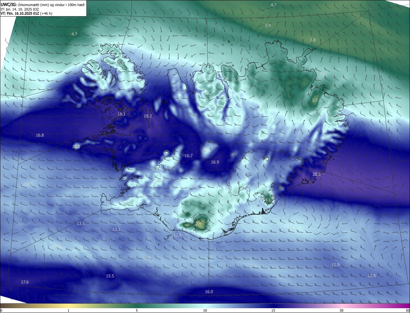This screenshot has width=410, height=313.
Task: Click the '10' label on the color scale
Action: (x=205, y=310)
